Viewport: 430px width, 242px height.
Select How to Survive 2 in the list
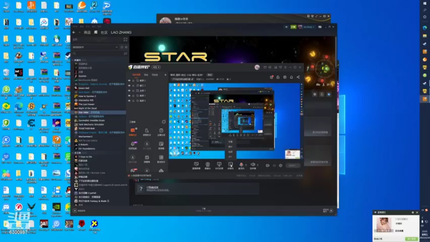[x=87, y=96]
